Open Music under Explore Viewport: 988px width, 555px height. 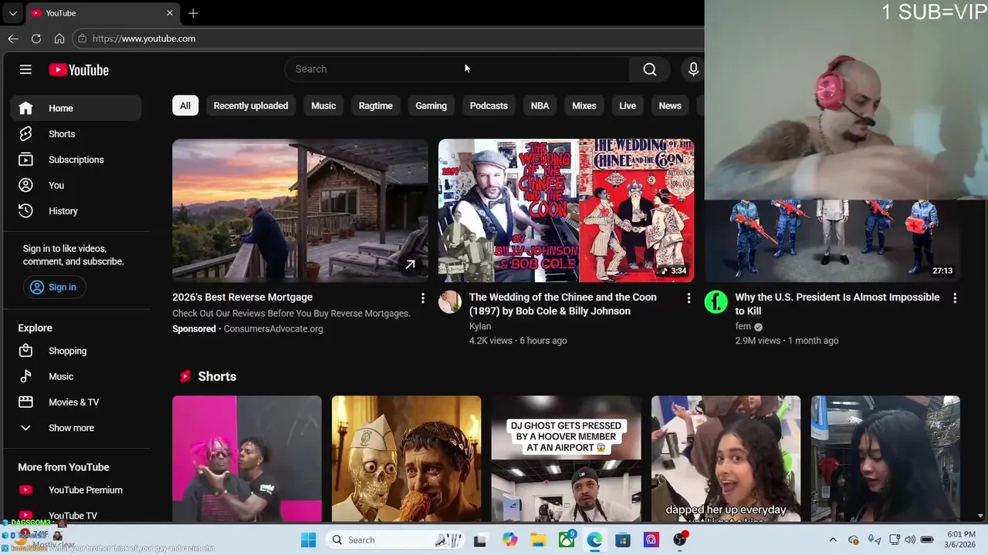[76, 376]
